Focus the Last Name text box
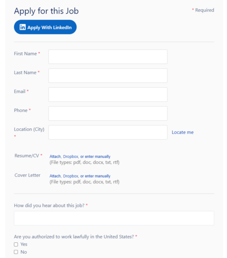The image size is (227, 258). [x=108, y=75]
